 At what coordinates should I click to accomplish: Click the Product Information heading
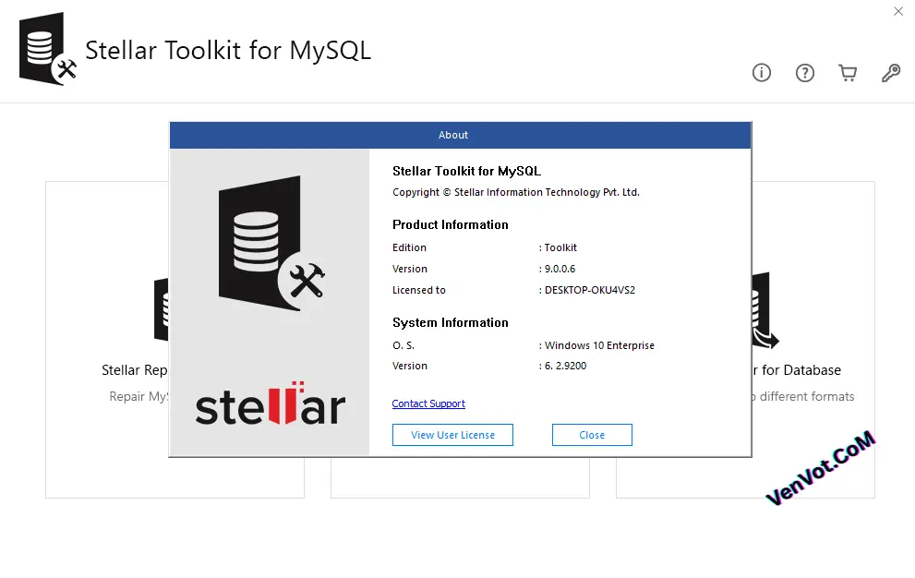tap(450, 224)
